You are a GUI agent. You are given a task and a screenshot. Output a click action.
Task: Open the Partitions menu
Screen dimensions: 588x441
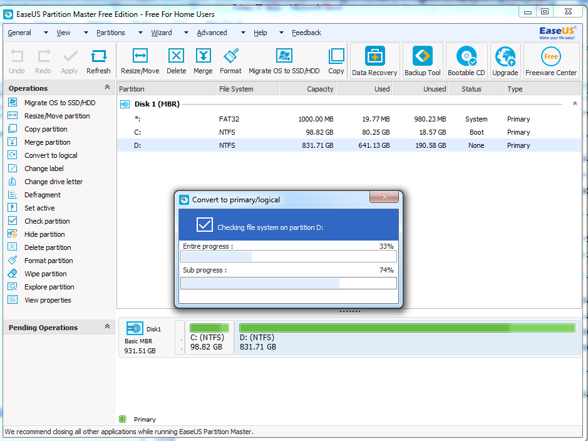tap(111, 33)
